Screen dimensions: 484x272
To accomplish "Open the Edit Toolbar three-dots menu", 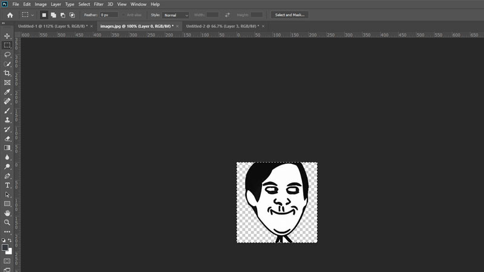I will tap(7, 232).
